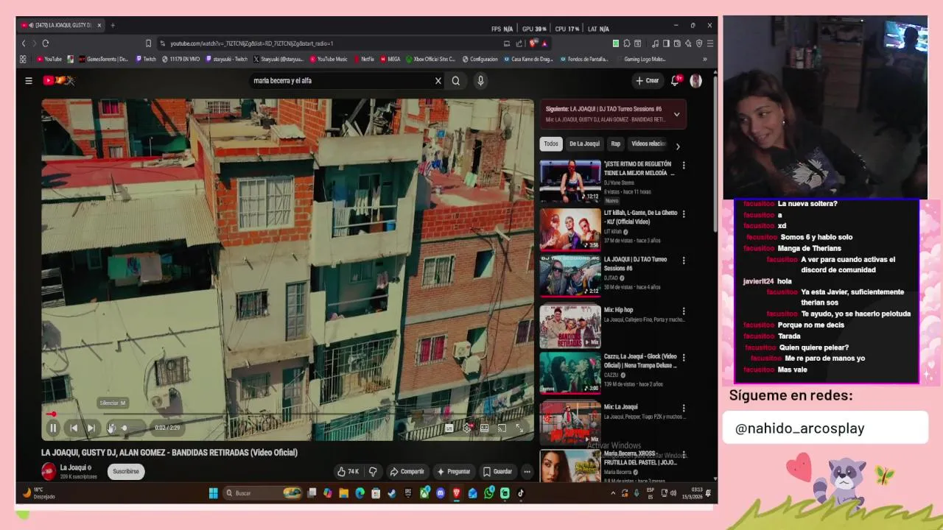Select the Rap filter chip
The width and height of the screenshot is (943, 530).
(x=616, y=144)
